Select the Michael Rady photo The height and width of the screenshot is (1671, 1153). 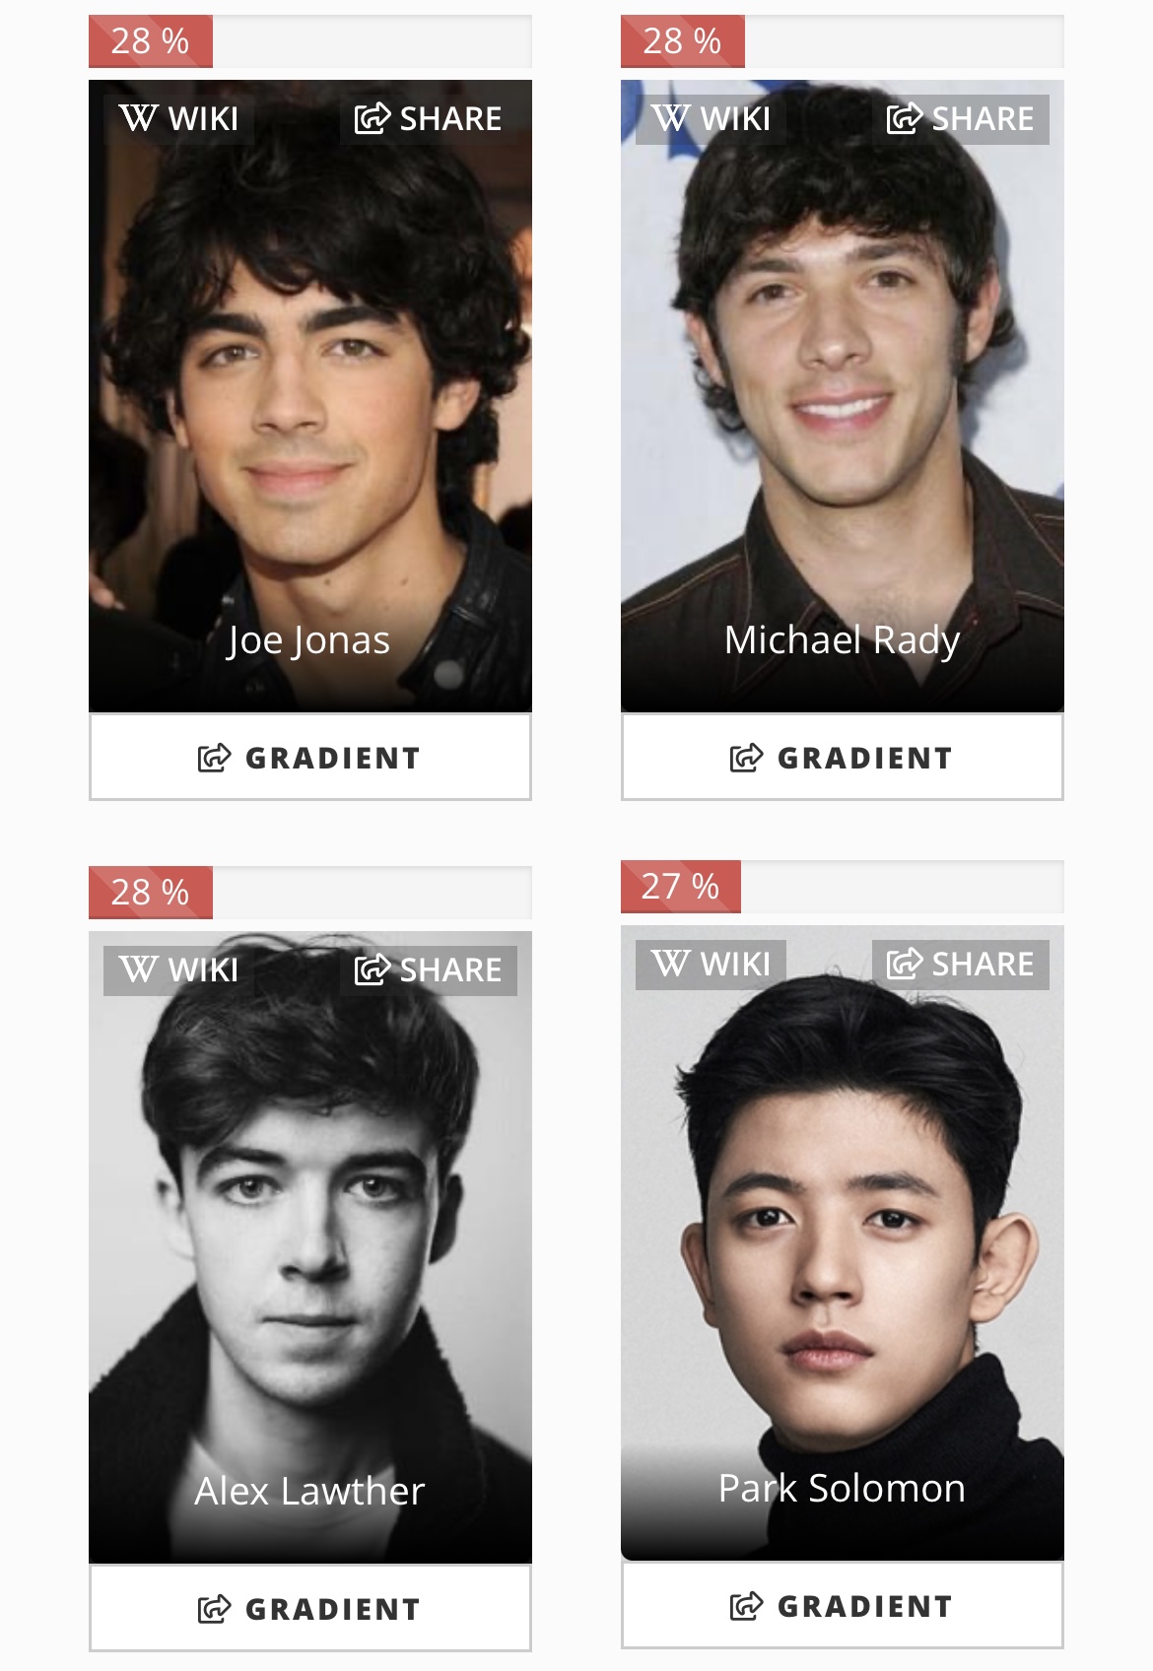coord(843,396)
